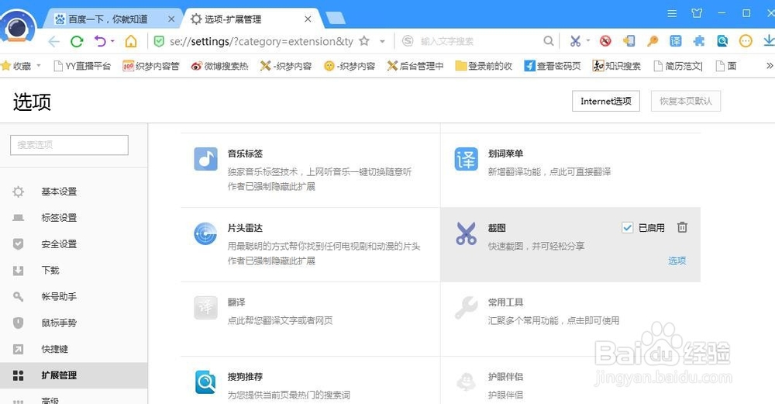The height and width of the screenshot is (404, 775).
Task: Open the 知识搜索 bookmark
Action: (x=616, y=66)
